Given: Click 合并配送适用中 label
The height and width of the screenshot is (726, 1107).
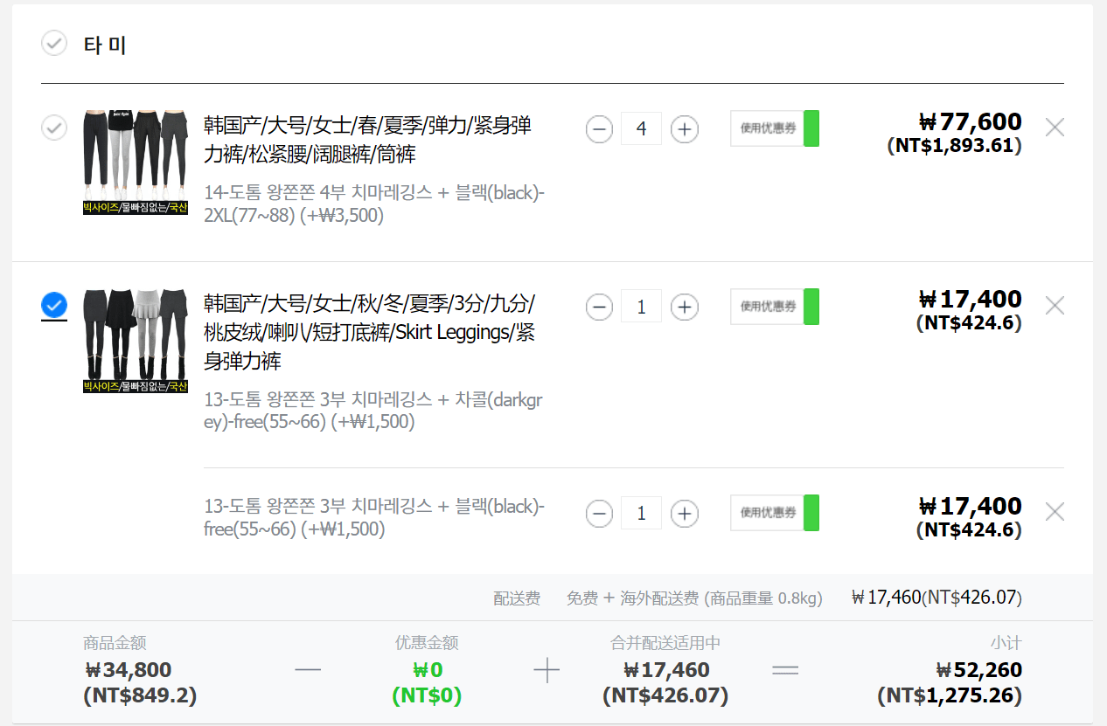Looking at the screenshot, I should [665, 643].
